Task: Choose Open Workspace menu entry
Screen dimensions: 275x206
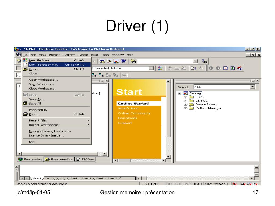Action: [56, 80]
